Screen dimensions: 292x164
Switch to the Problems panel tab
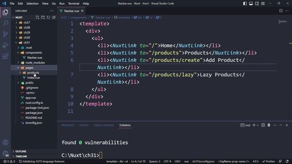(x=68, y=125)
